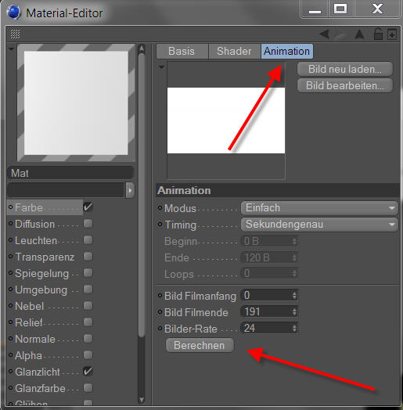Click the Bild Filmende value field
The image size is (403, 410).
269,311
